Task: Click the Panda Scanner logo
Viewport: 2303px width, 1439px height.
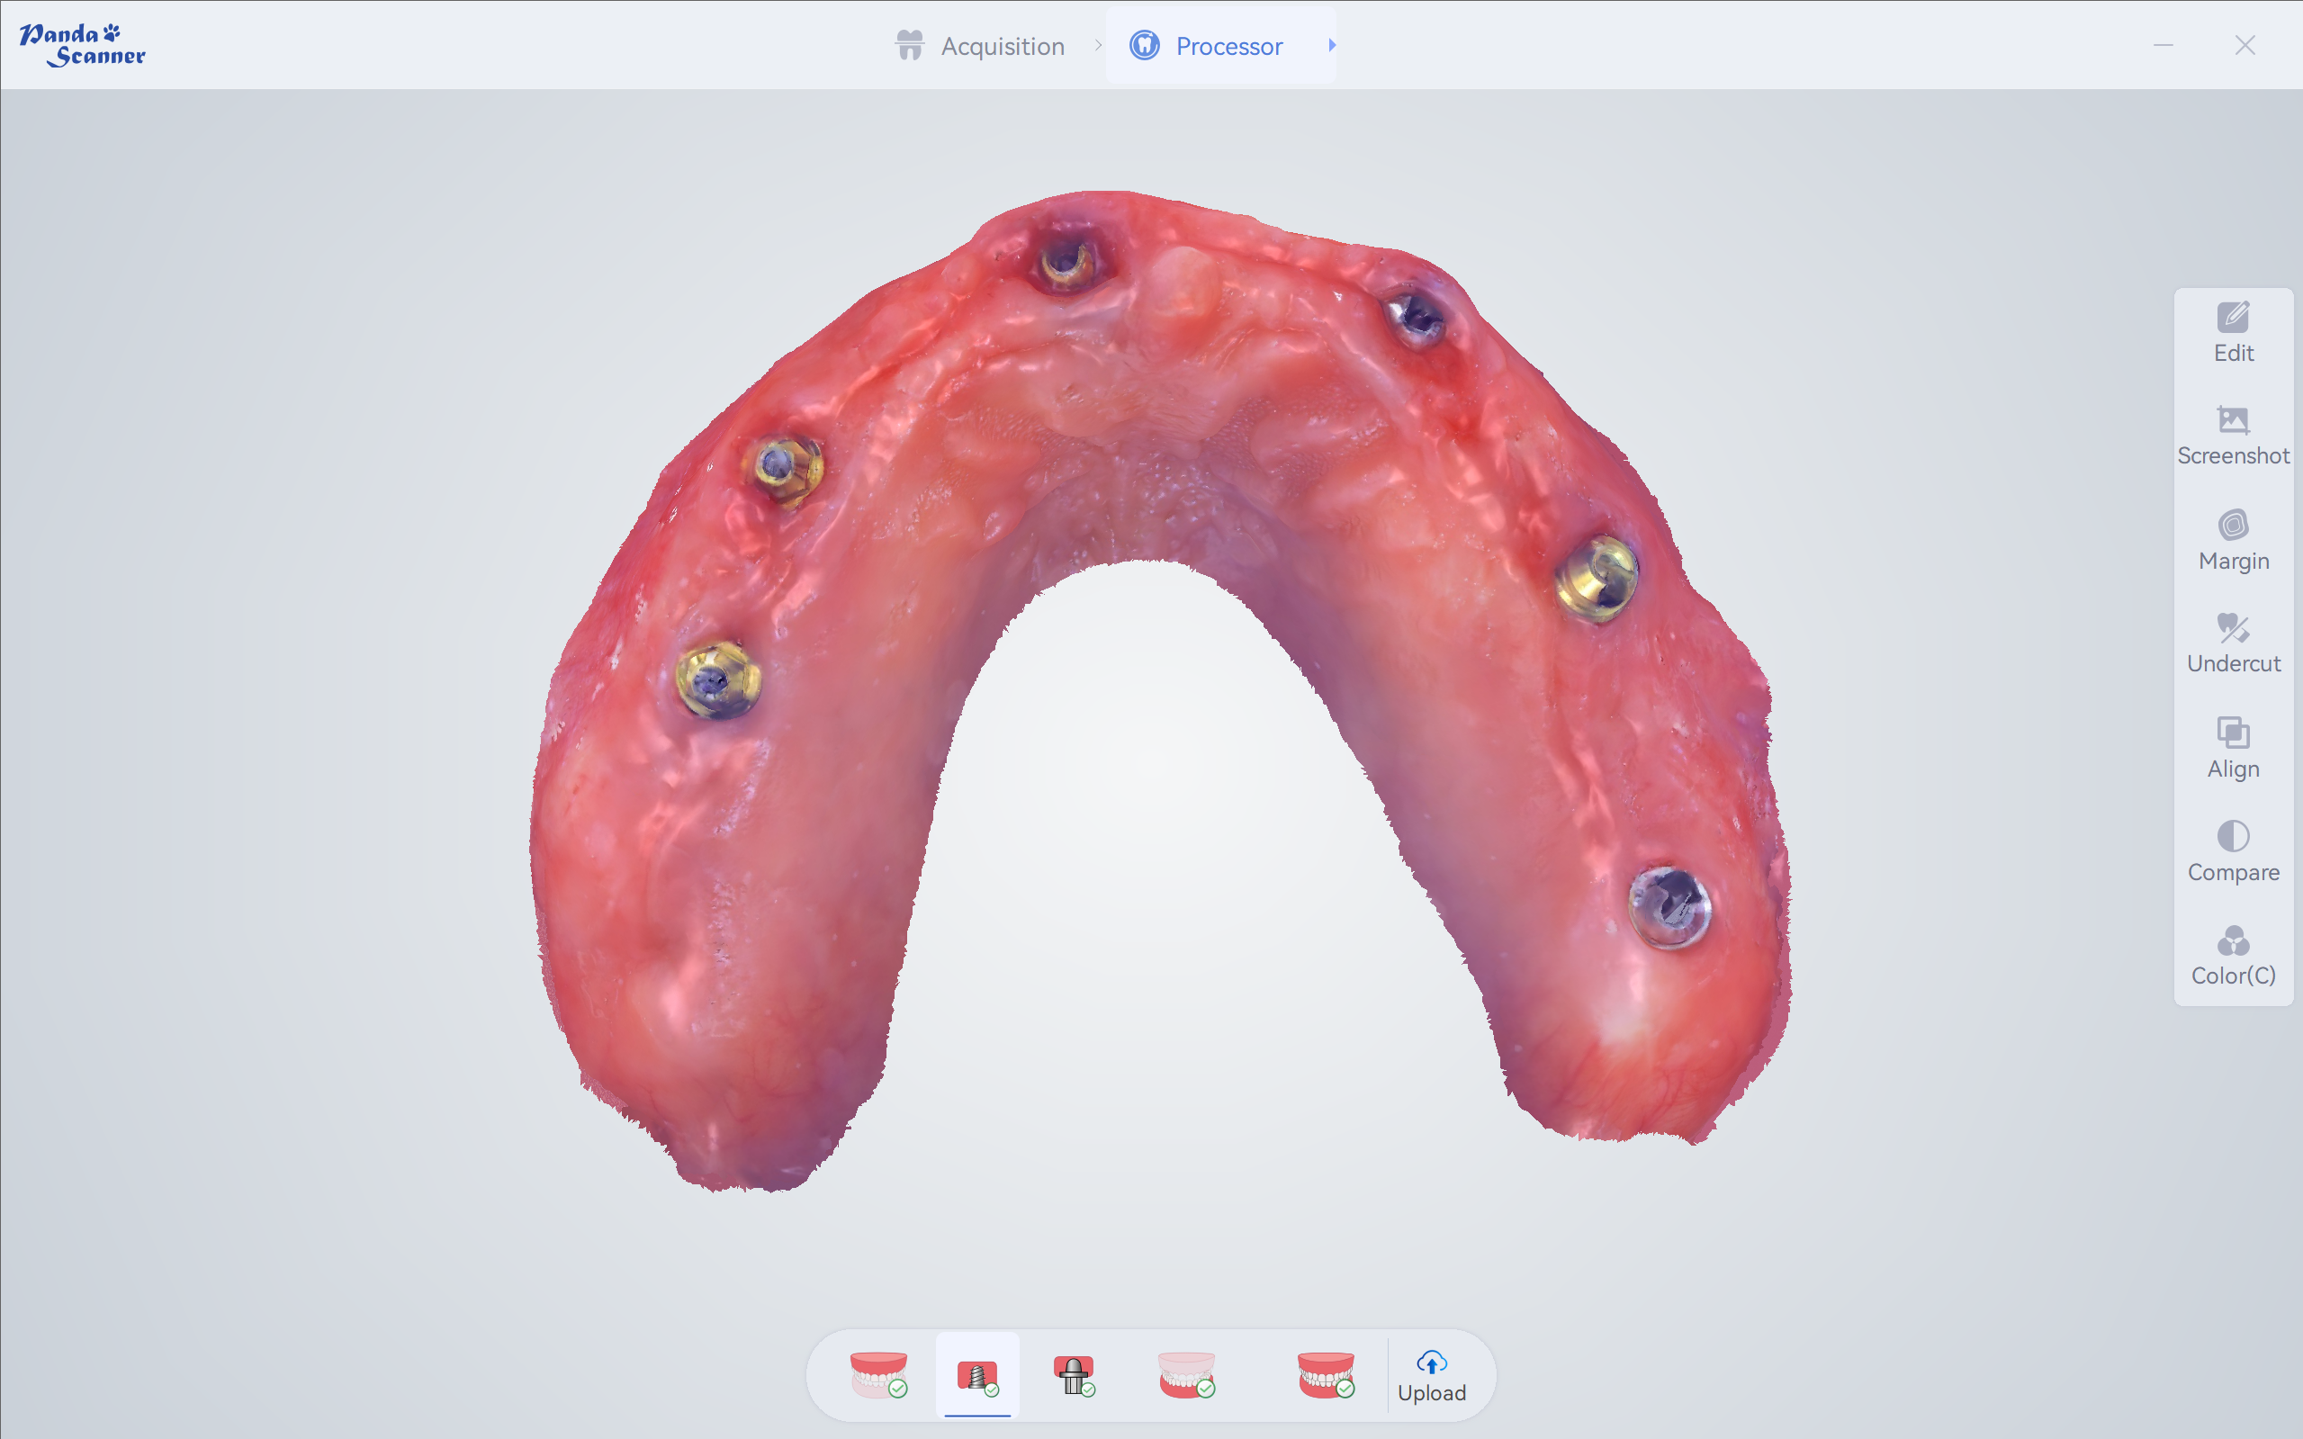Action: (82, 42)
